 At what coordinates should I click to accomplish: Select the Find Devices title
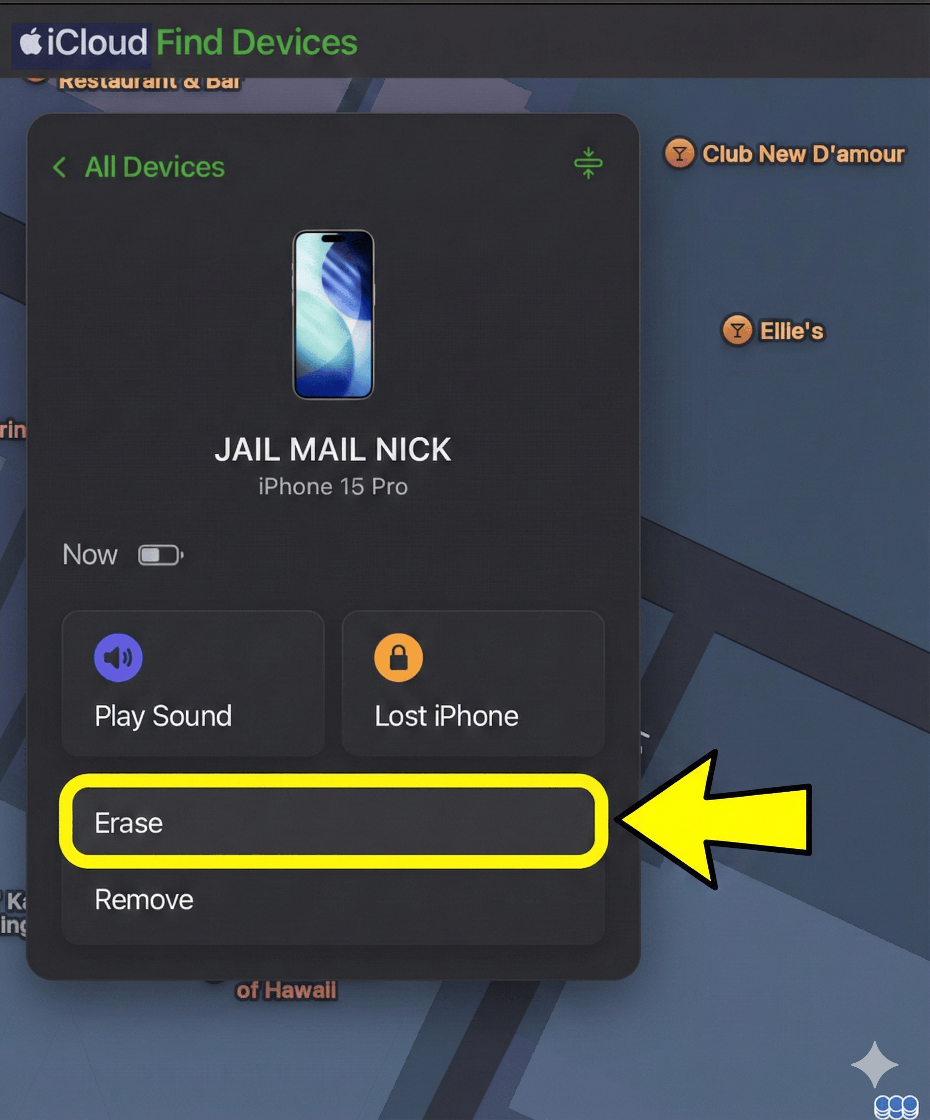257,42
